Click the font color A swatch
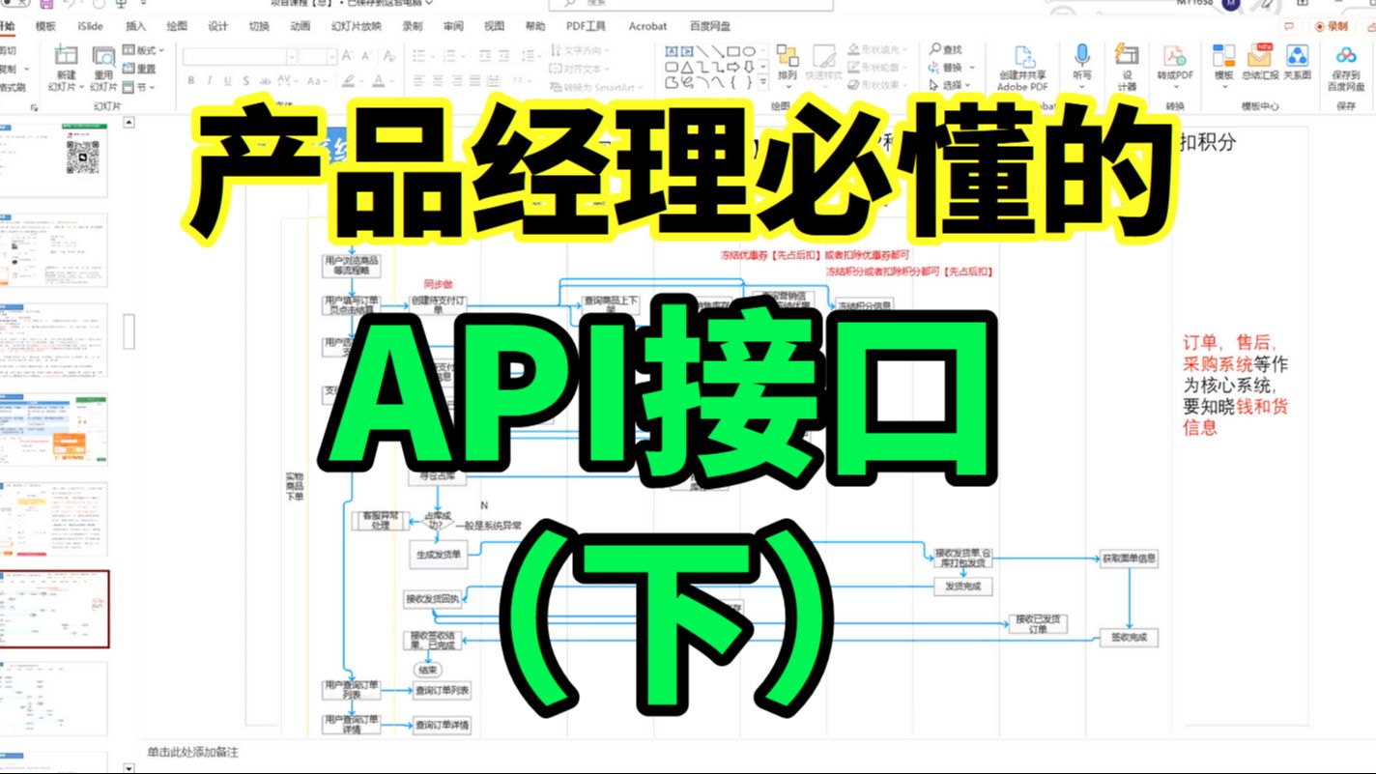The height and width of the screenshot is (774, 1376). point(380,81)
